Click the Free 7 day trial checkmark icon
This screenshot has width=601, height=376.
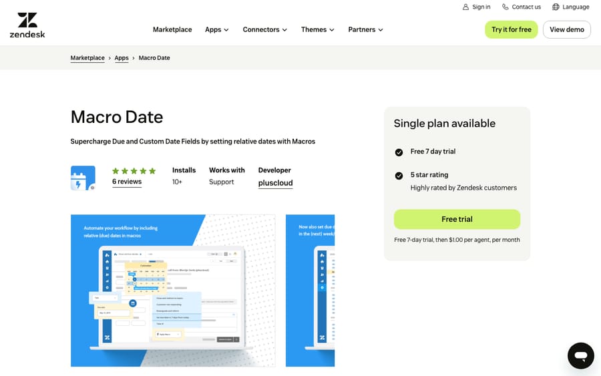pyautogui.click(x=399, y=152)
